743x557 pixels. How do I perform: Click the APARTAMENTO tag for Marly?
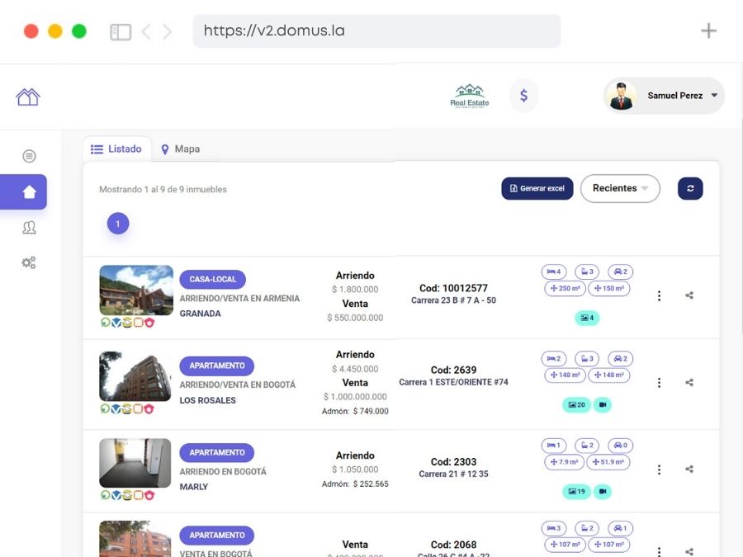click(217, 452)
